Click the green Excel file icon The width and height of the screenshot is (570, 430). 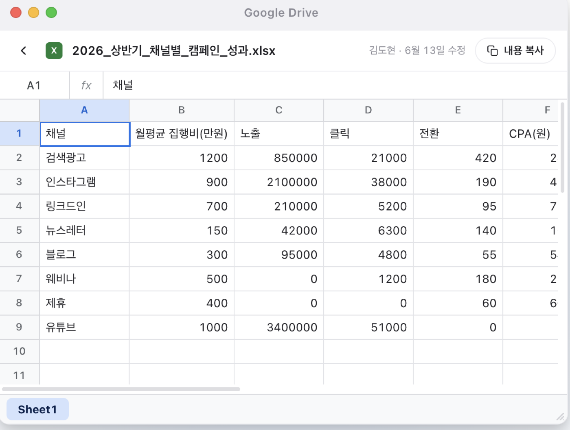(x=54, y=50)
